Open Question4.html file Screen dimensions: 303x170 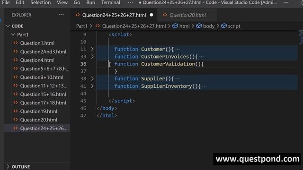pyautogui.click(x=37, y=60)
